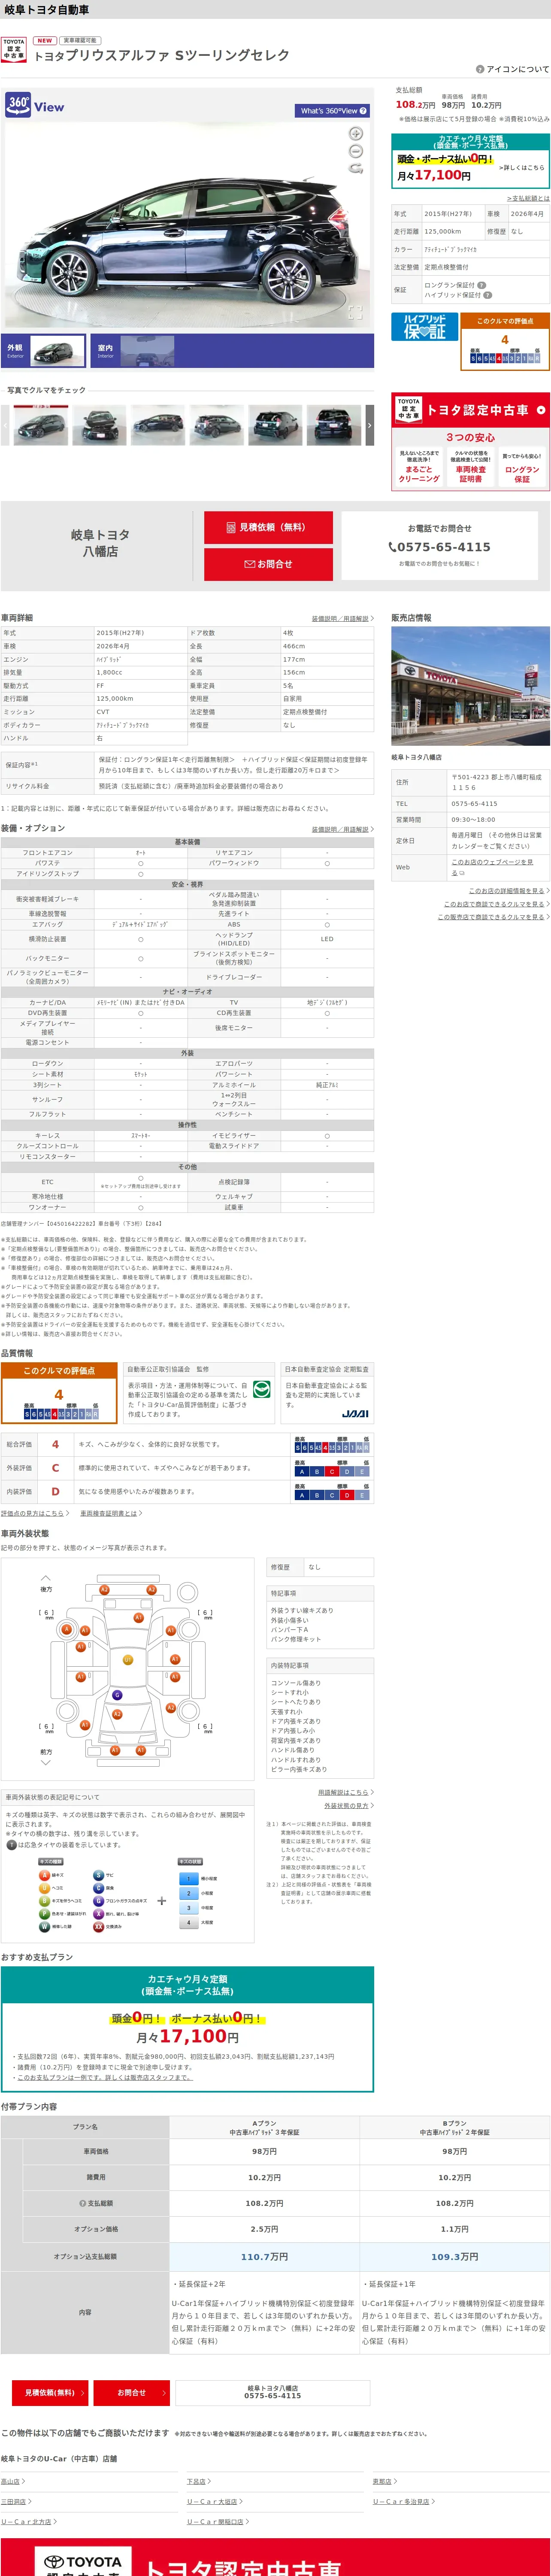
Task: Open このお店の詳細情報を見る link
Action: coord(509,891)
